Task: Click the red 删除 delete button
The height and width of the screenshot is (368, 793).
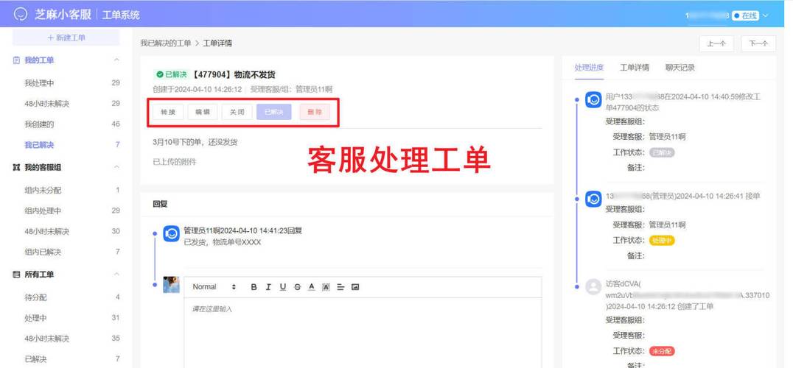Action: pyautogui.click(x=315, y=112)
